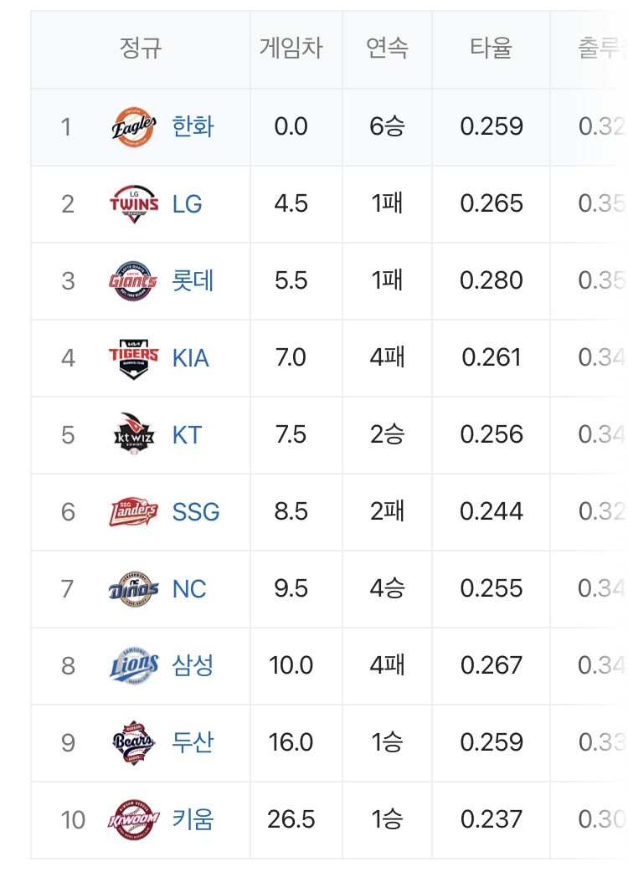Click the partially visible 출루율 header
The image size is (628, 872).
(602, 48)
